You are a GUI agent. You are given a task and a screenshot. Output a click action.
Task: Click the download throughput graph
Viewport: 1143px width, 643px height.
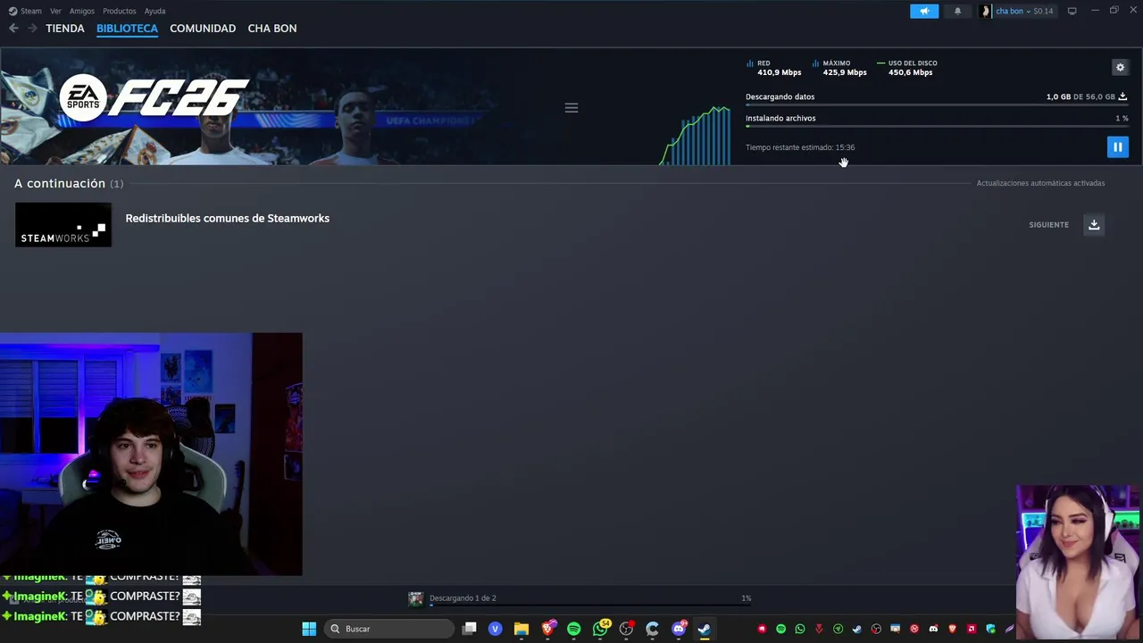(x=695, y=135)
